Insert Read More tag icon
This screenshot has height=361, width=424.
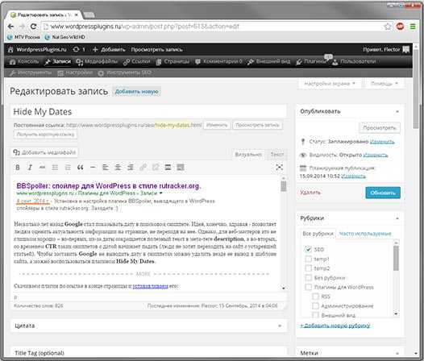[168, 168]
